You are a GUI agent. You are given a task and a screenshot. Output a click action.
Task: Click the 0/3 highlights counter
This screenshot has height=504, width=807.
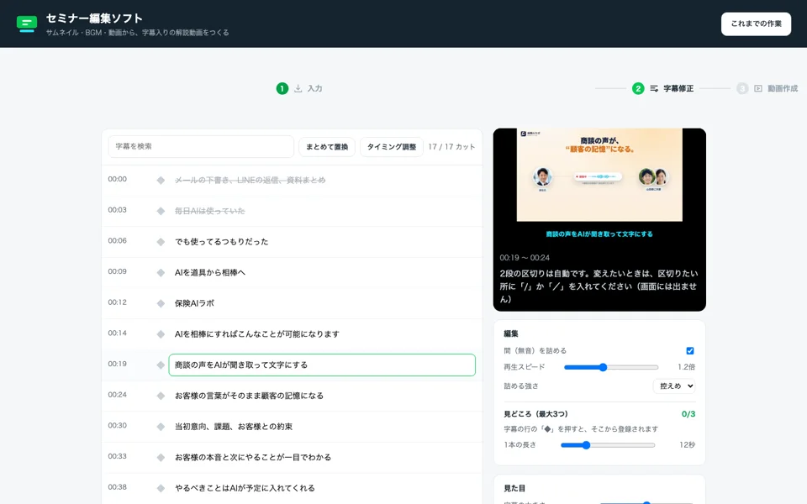(x=688, y=414)
